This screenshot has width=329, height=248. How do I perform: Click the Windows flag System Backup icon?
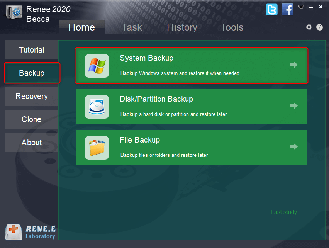pos(97,66)
